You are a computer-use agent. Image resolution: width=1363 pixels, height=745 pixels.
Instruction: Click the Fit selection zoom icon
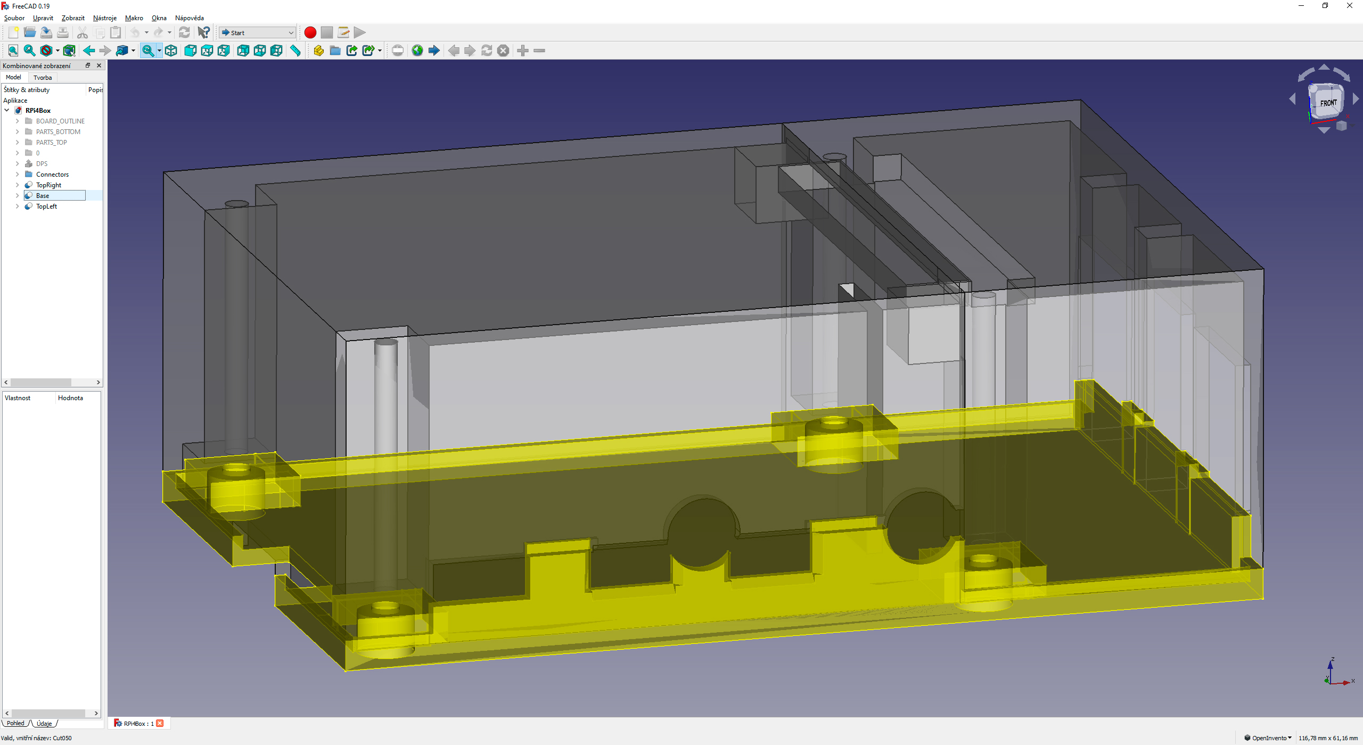coord(30,51)
